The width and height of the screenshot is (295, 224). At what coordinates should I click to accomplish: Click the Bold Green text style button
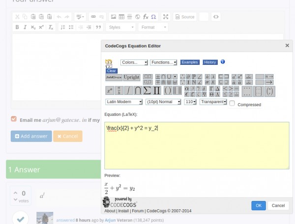(x=113, y=77)
